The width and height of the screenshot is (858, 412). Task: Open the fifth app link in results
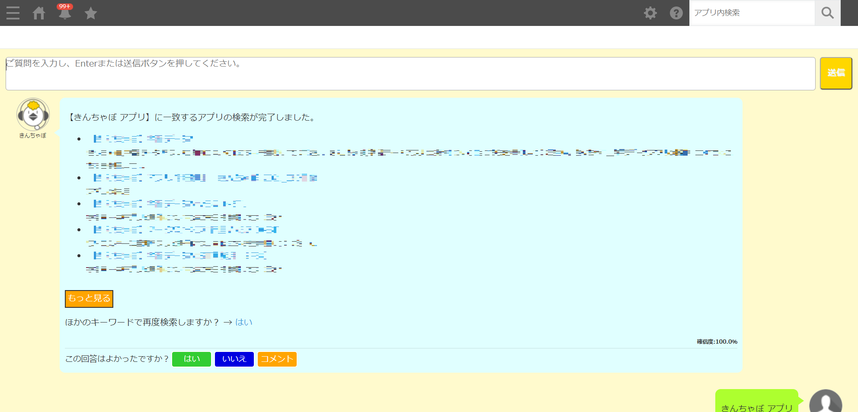tap(179, 256)
